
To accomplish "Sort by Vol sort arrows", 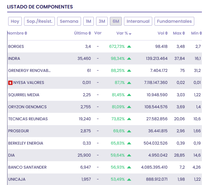I will (x=166, y=33).
